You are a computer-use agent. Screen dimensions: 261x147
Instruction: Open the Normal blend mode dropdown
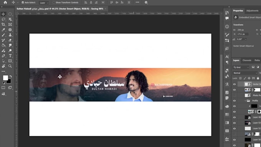(245, 73)
